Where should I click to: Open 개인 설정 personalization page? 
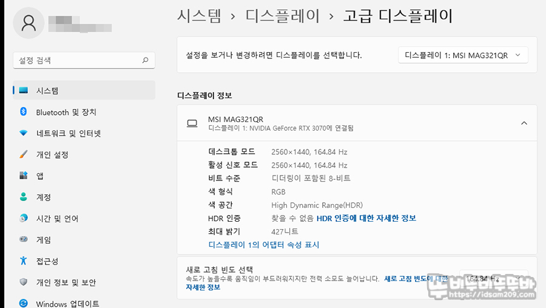[84, 154]
